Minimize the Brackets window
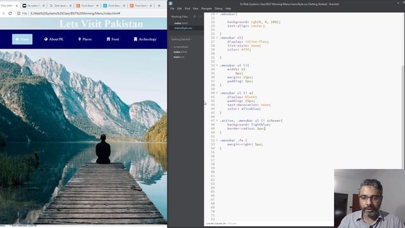 coord(398,3)
